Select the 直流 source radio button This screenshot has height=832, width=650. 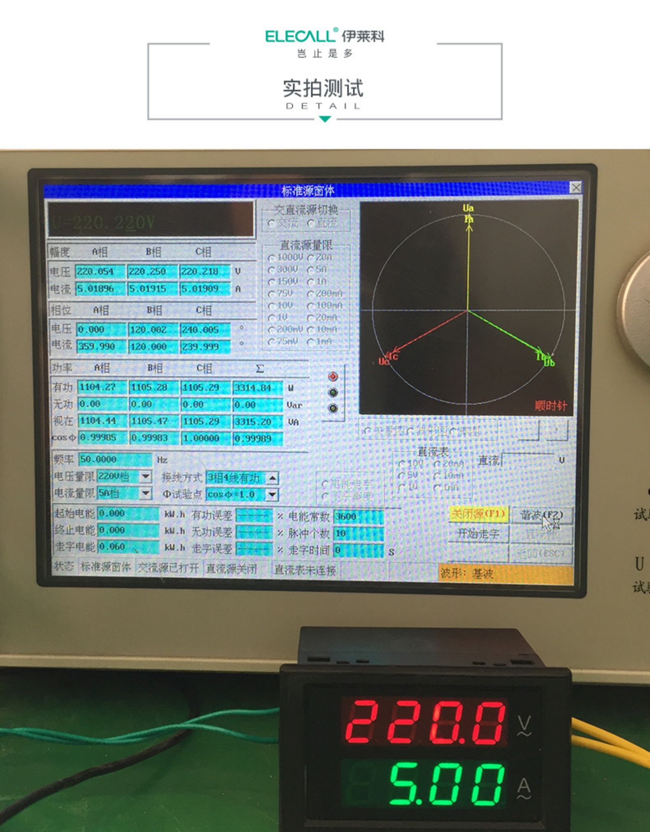pyautogui.click(x=311, y=223)
